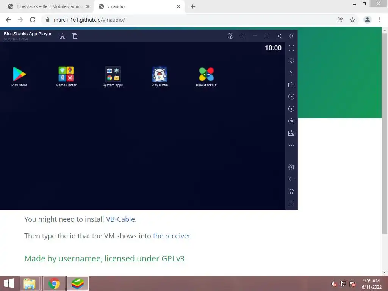Open Chrome three-dot menu
The width and height of the screenshot is (388, 291).
click(380, 20)
